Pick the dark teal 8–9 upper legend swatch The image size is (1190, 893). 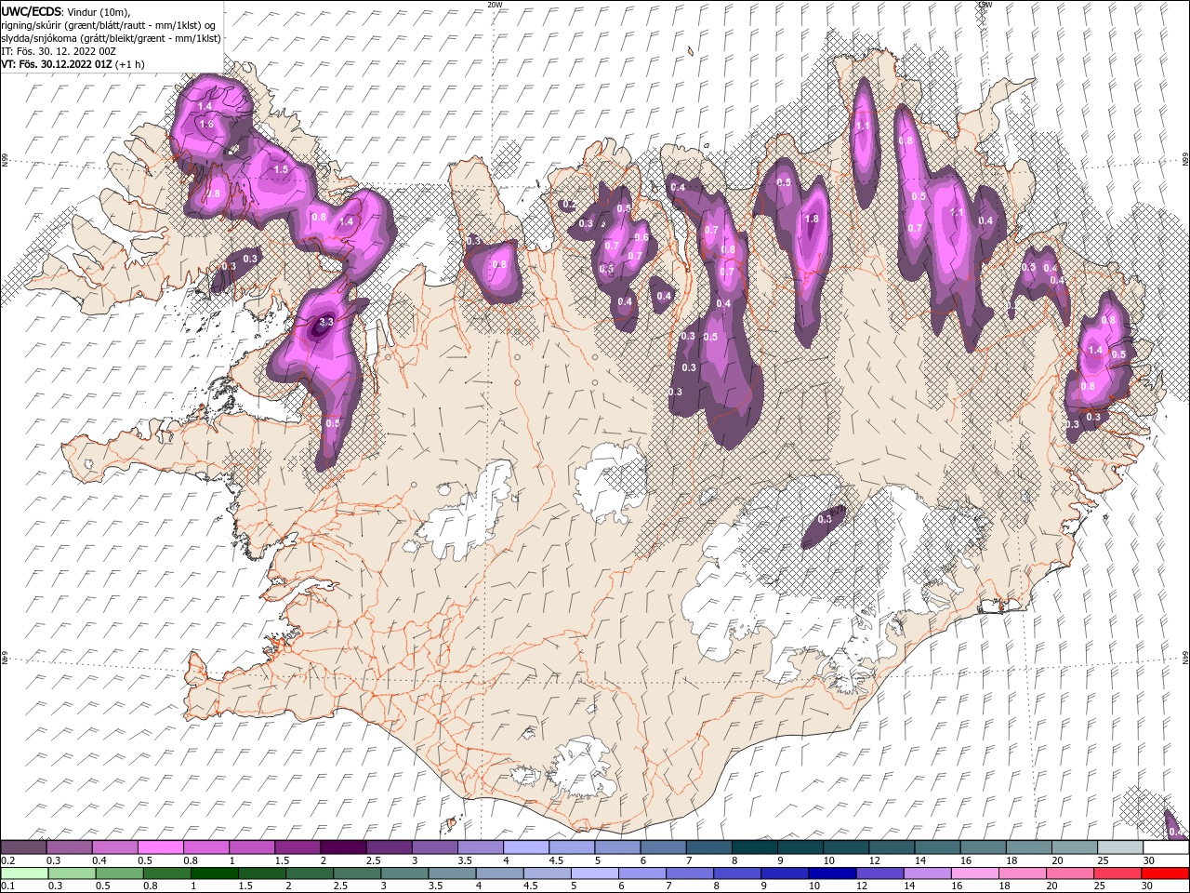coord(753,847)
